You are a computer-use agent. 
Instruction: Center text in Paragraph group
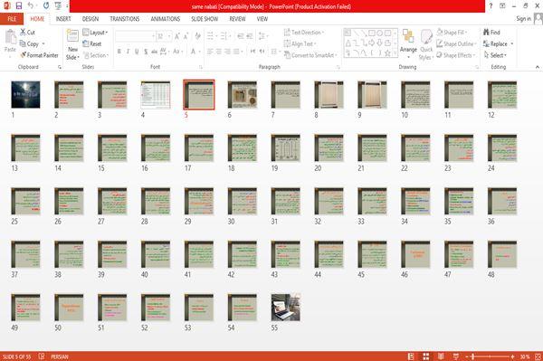click(219, 52)
